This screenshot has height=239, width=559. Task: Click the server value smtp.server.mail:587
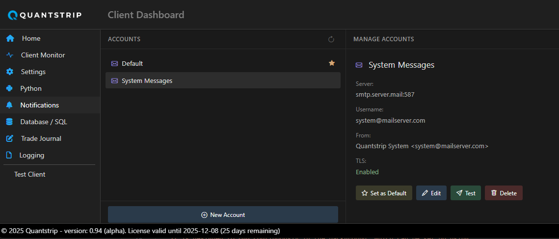click(x=385, y=95)
